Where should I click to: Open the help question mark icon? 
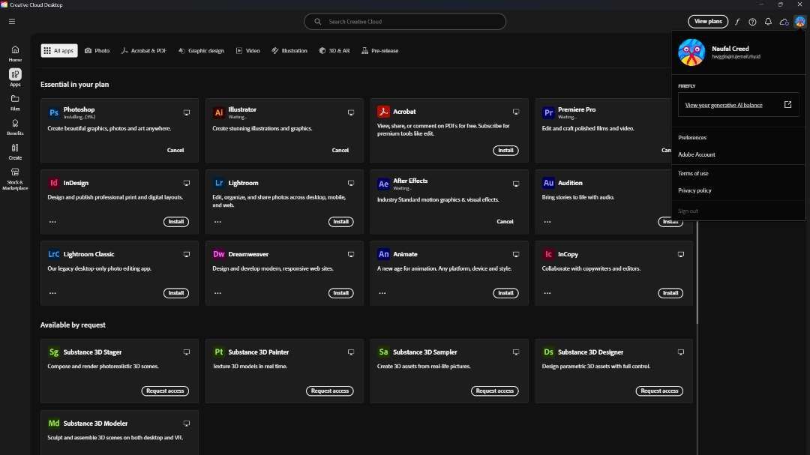pyautogui.click(x=752, y=22)
